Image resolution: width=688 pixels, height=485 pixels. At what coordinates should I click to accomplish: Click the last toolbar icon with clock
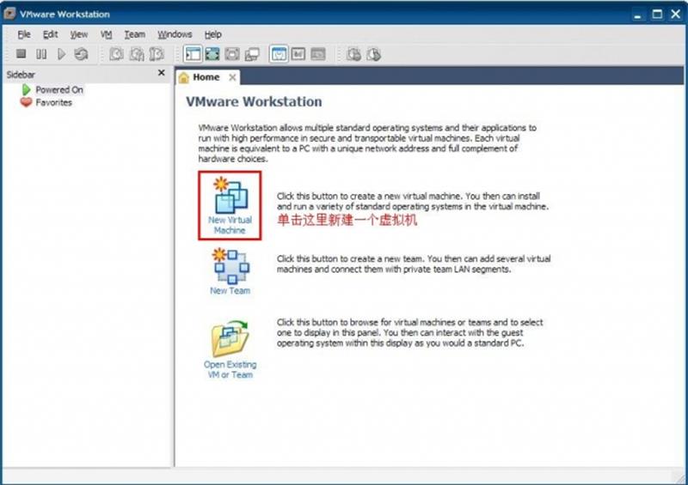[374, 54]
